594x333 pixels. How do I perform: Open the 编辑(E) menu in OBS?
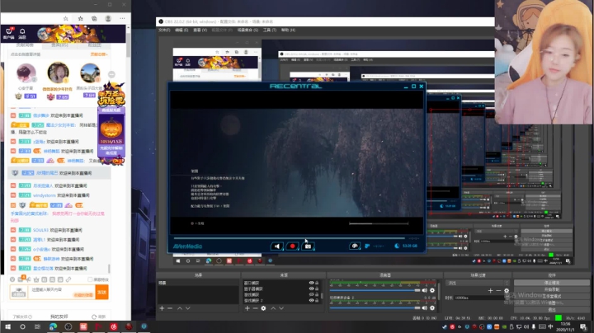tap(181, 30)
